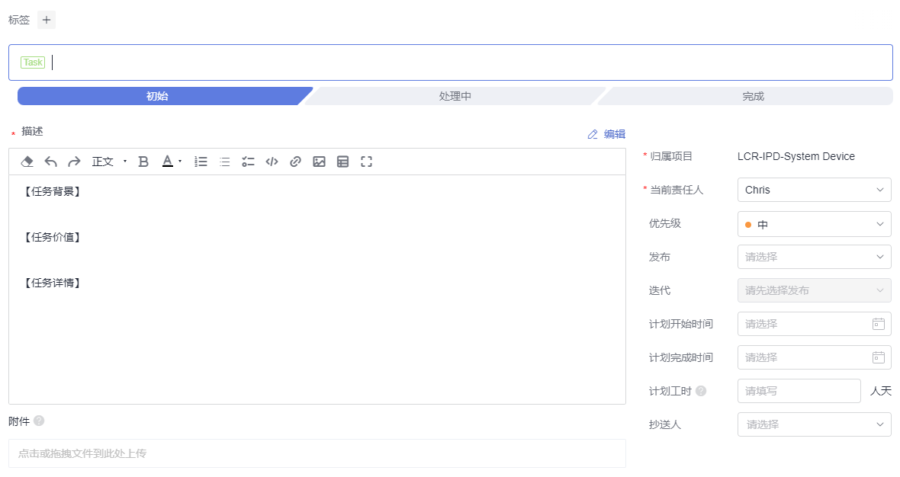Screen dimensions: 900x477
Task: Insert an image into description
Action: pyautogui.click(x=319, y=162)
